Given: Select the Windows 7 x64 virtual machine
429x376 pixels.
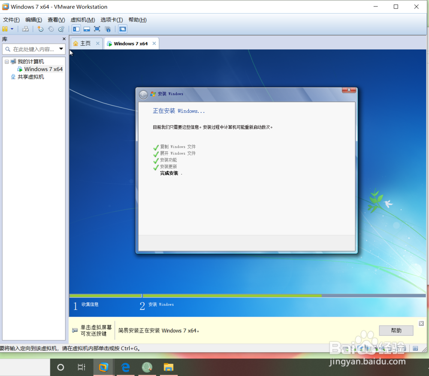Looking at the screenshot, I should point(43,69).
